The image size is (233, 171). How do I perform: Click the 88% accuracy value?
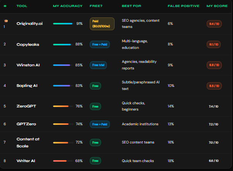pyautogui.click(x=79, y=44)
